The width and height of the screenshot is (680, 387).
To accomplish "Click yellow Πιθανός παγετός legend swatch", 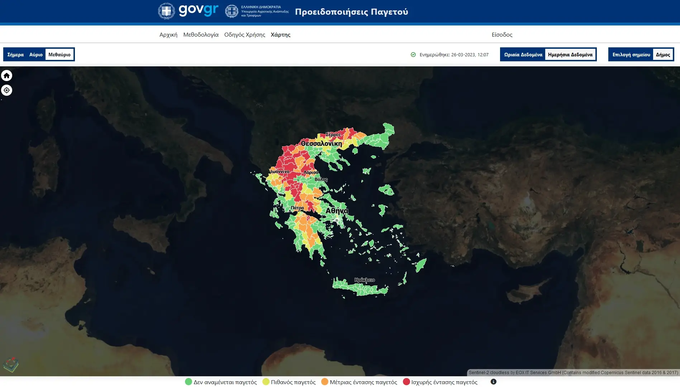I will (266, 382).
